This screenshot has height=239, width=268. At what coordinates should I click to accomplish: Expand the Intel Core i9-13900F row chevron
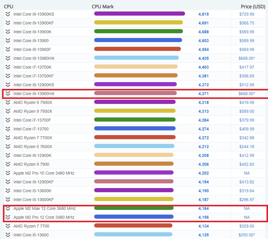coord(8,49)
